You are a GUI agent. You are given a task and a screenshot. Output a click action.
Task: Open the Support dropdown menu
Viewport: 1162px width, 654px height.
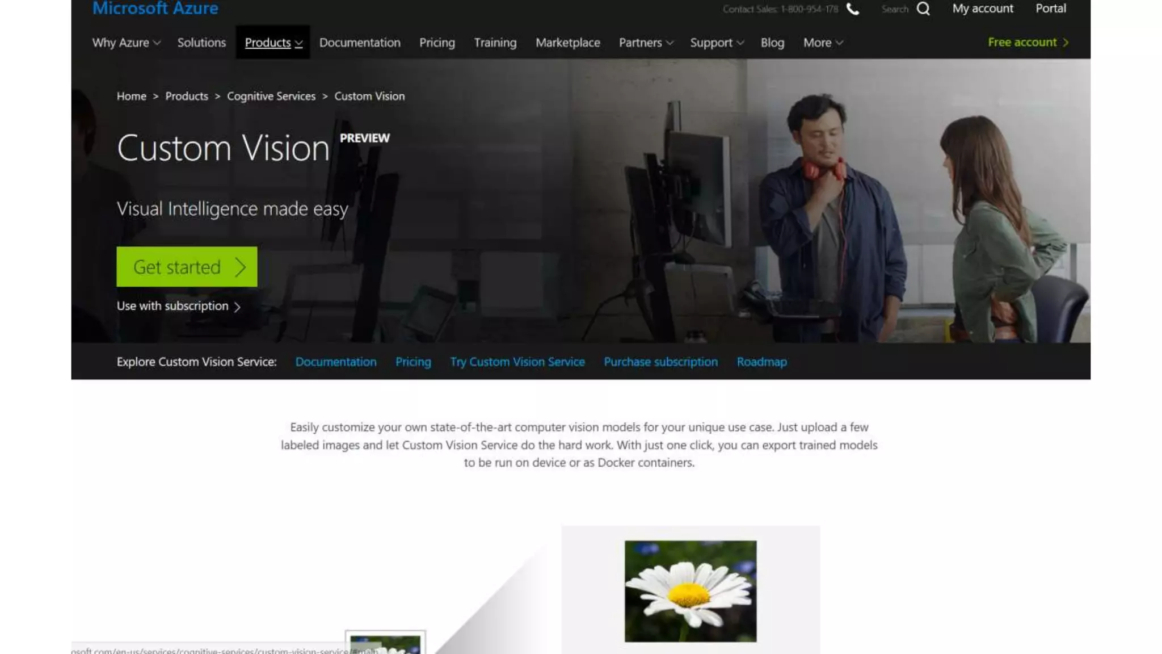pos(716,43)
